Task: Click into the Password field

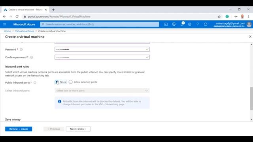Action: coord(102,49)
